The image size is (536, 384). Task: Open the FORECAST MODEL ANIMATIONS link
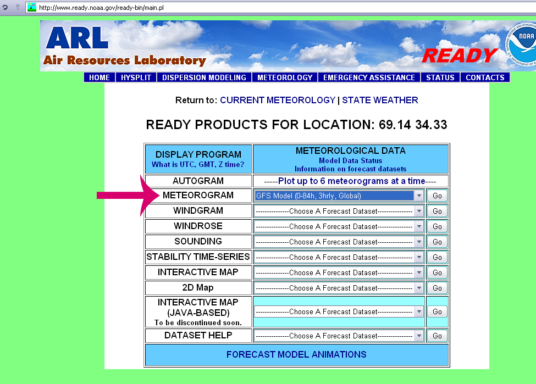click(x=296, y=355)
